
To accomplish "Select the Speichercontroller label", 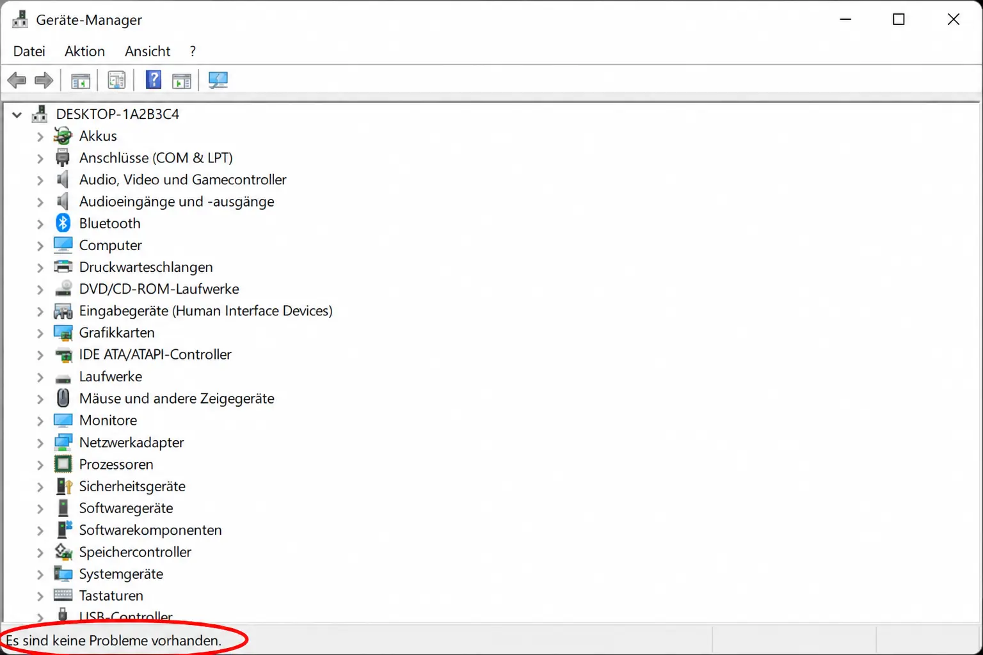I will tap(135, 551).
